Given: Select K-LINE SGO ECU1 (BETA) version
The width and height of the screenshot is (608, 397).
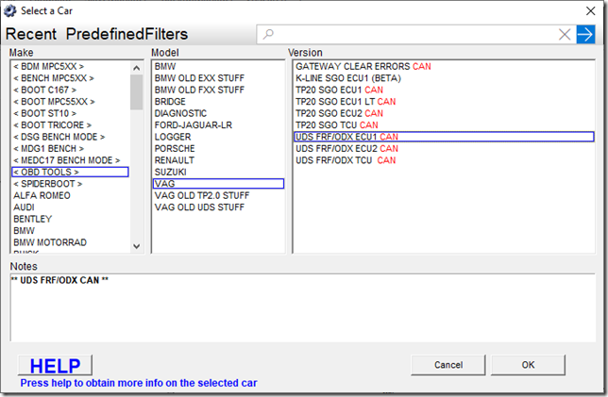Looking at the screenshot, I should click(x=444, y=78).
